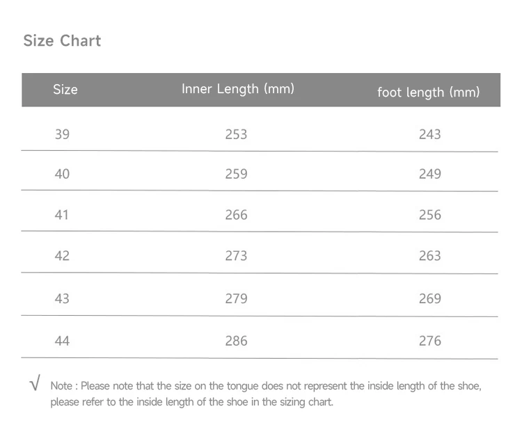Click size 44 in the table
The image size is (522, 443).
point(62,341)
